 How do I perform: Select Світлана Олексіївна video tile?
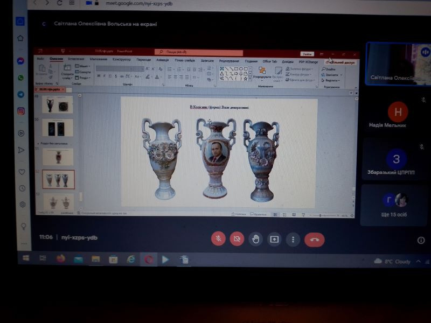pyautogui.click(x=399, y=64)
